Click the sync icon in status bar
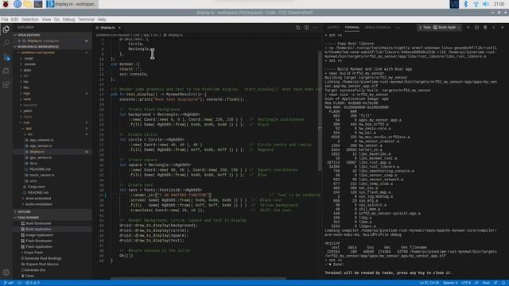Viewport: 509px width, 286px height. click(x=20, y=283)
